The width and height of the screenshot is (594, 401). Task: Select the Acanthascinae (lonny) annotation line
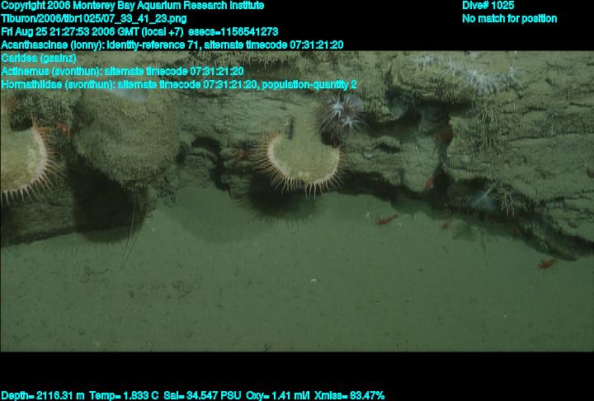172,45
